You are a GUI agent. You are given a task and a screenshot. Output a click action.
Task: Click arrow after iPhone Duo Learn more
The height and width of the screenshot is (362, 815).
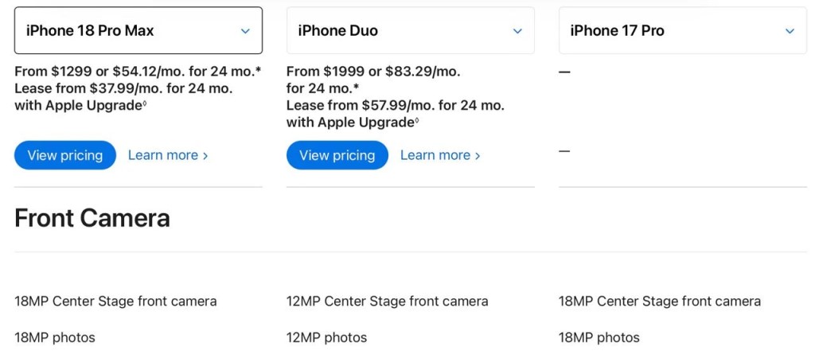(x=478, y=156)
